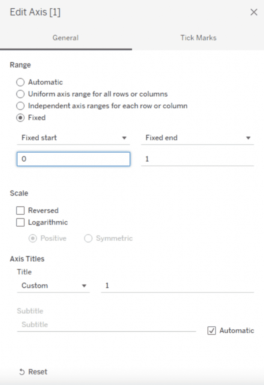Open the Fixed end dropdown

click(198, 138)
